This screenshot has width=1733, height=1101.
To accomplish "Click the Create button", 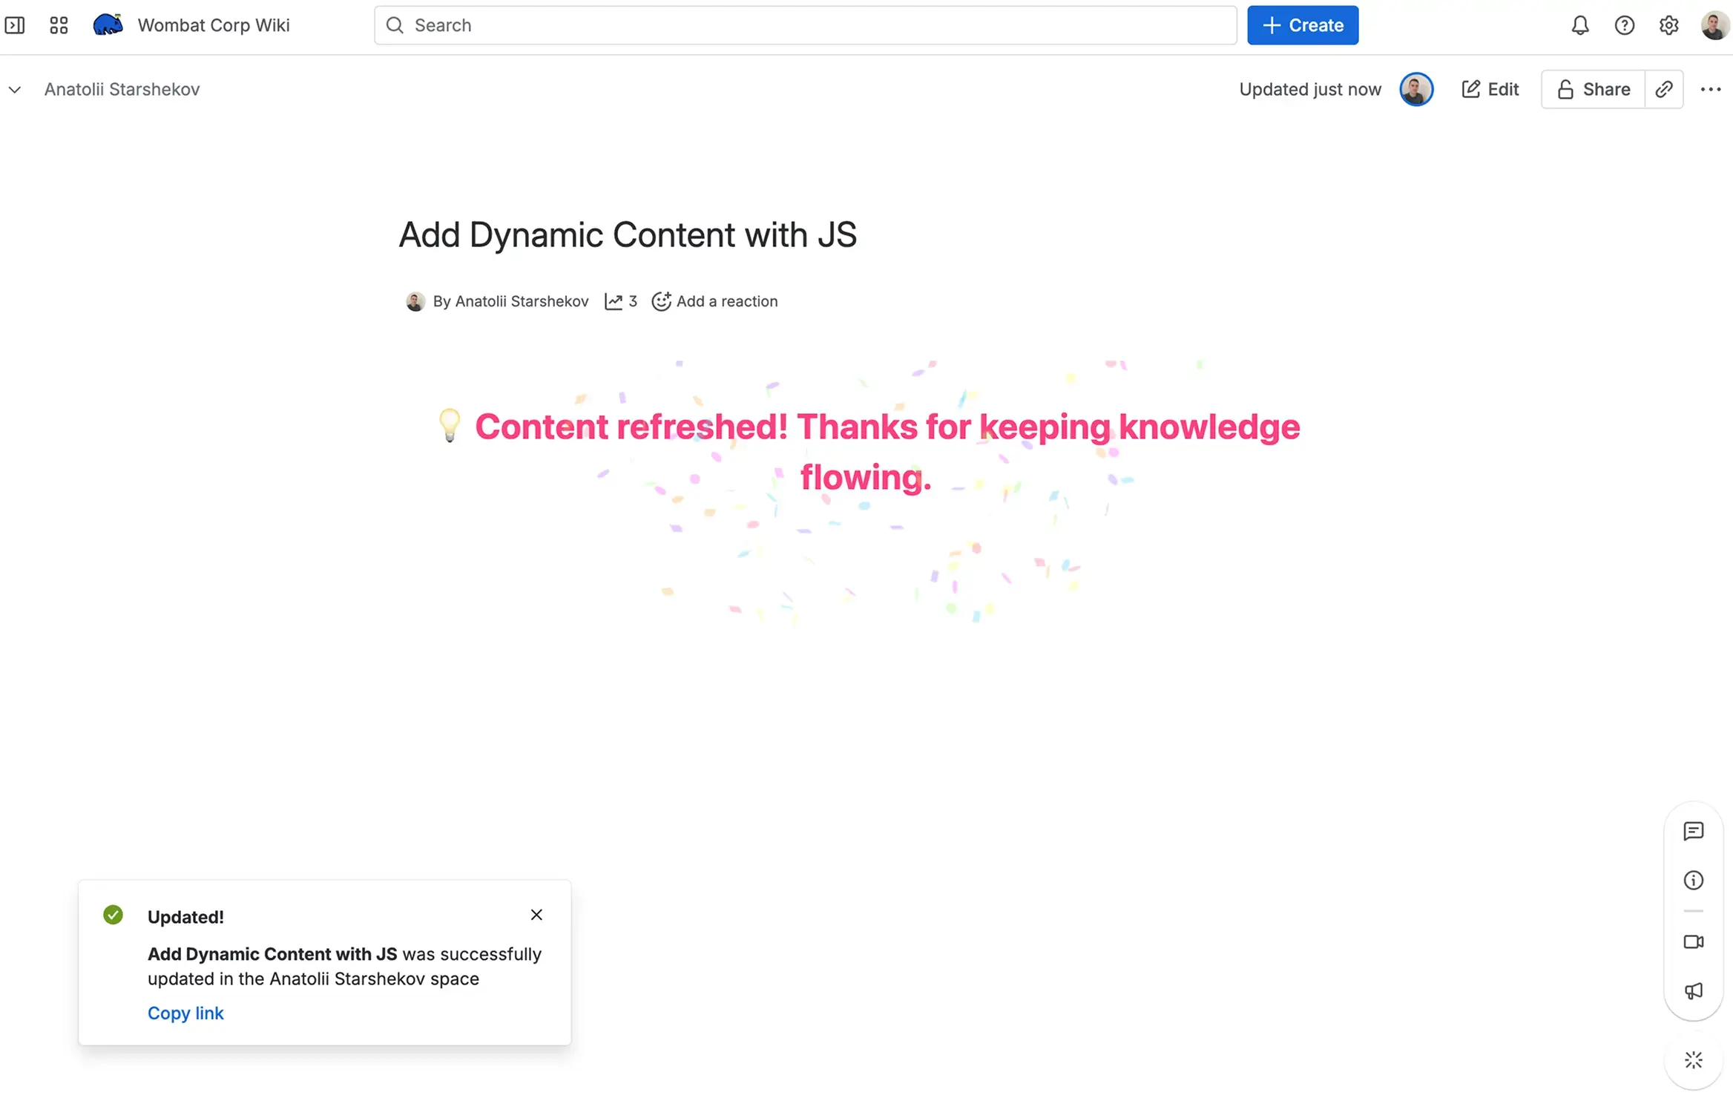I will [x=1303, y=25].
